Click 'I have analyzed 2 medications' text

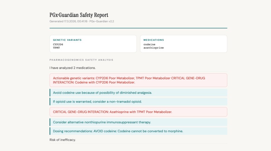point(72,68)
